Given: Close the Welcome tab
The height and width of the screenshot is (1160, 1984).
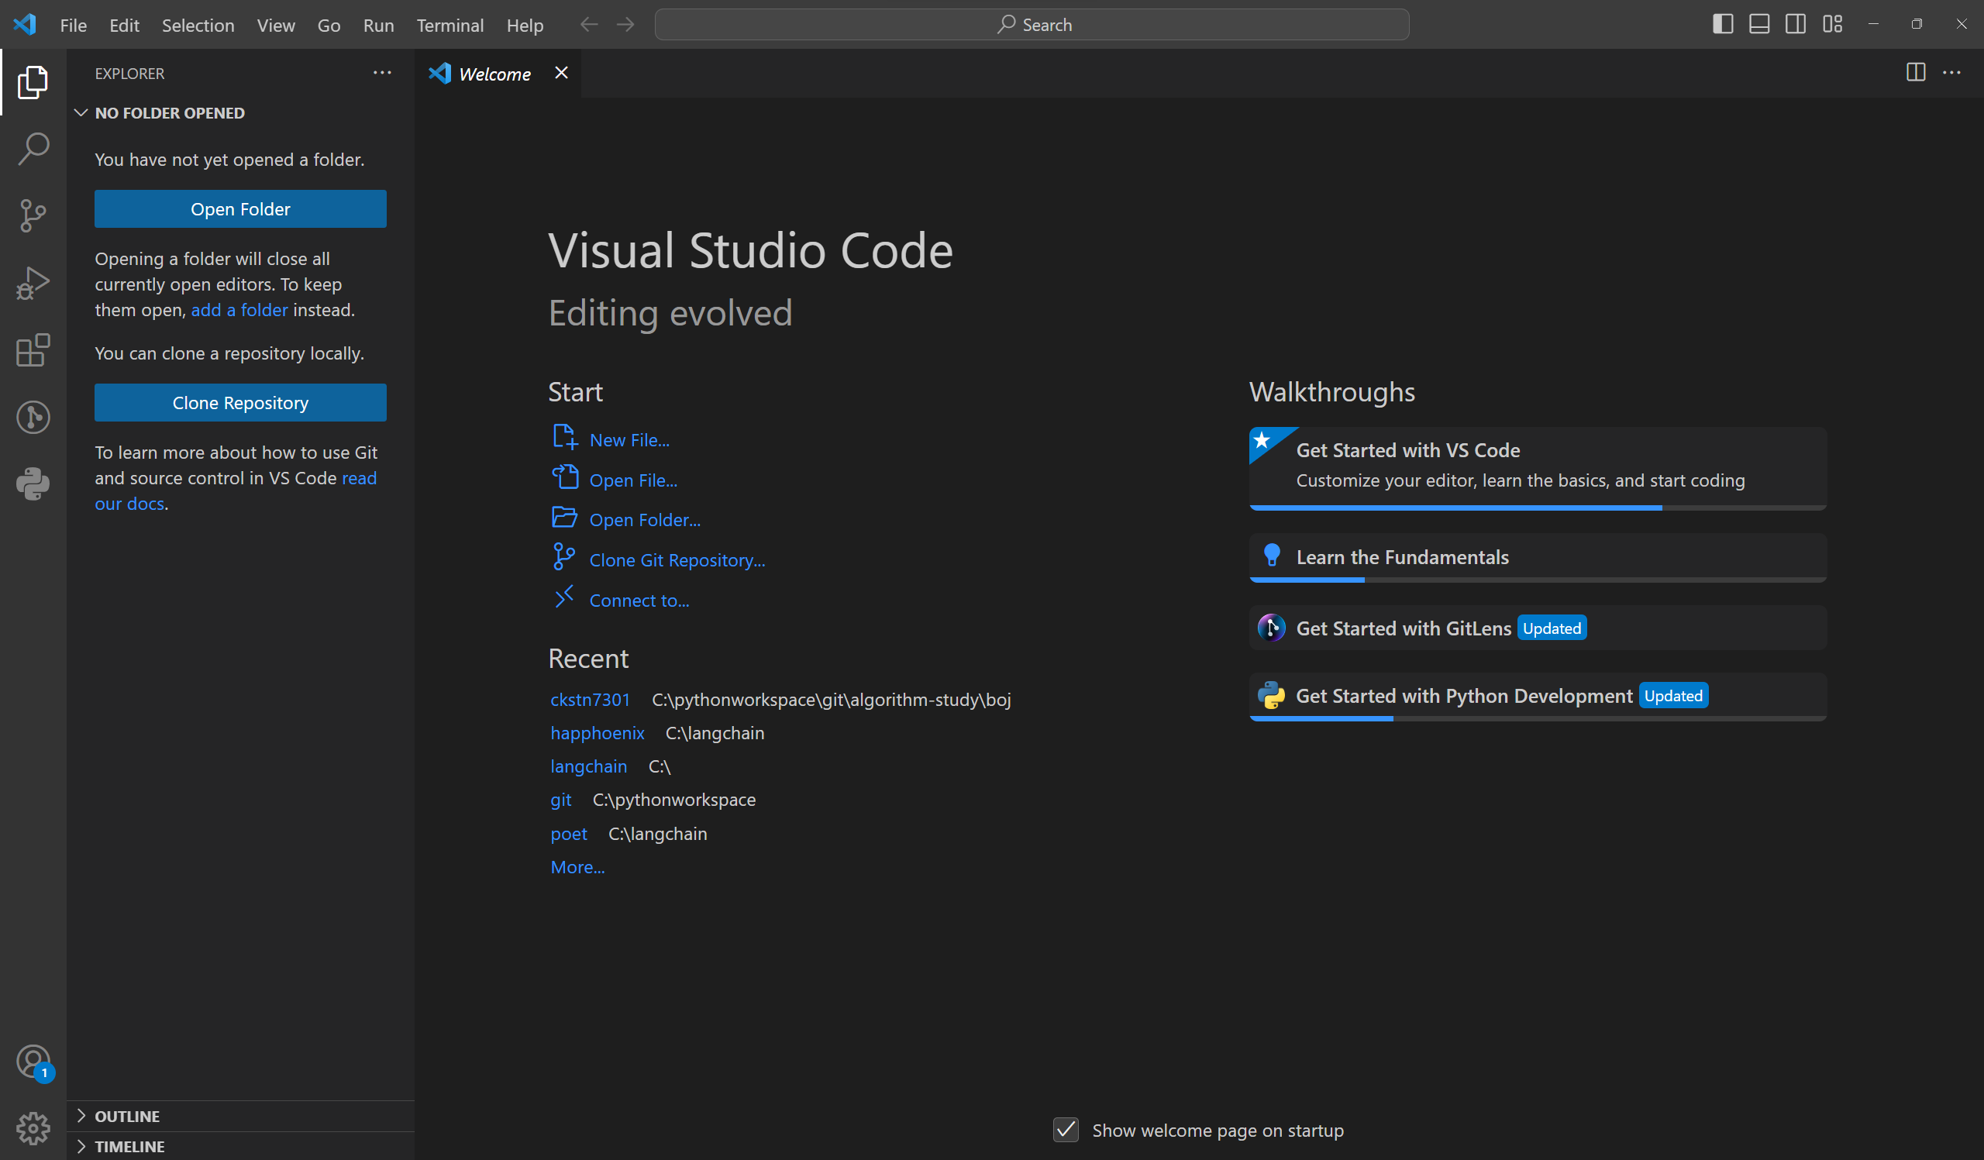Looking at the screenshot, I should pos(561,72).
